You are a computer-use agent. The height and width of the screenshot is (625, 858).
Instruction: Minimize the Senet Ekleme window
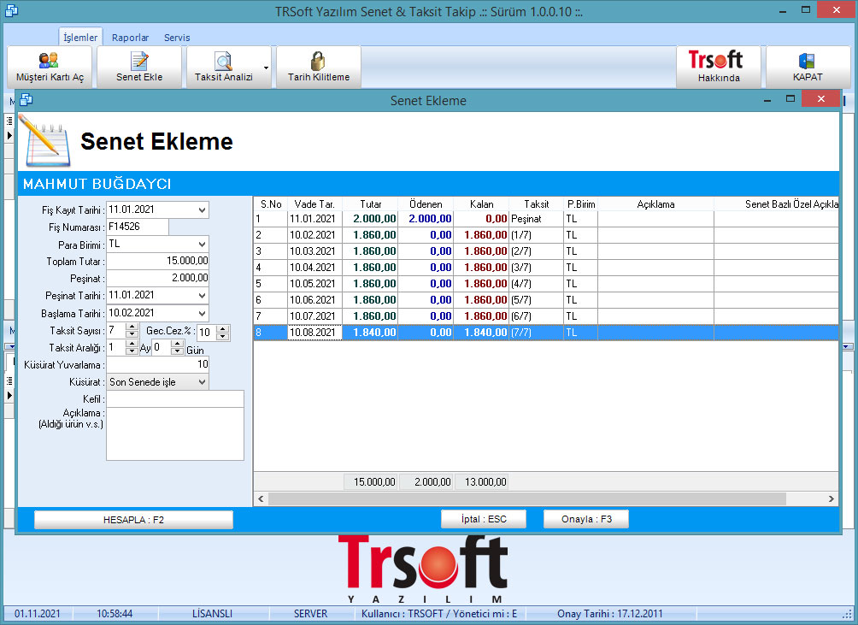[767, 99]
